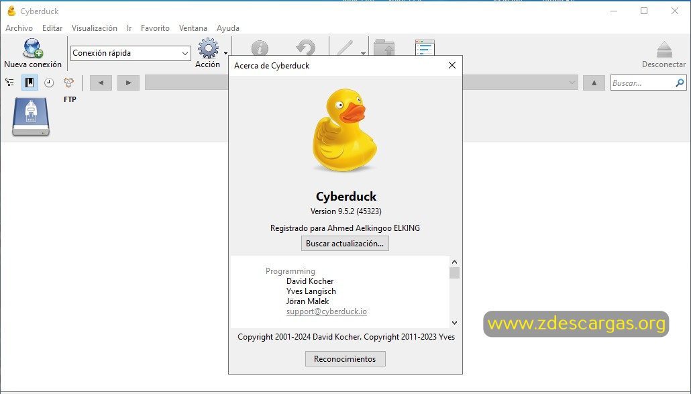The image size is (691, 394).
Task: Click the Desconectar eject icon
Action: pyautogui.click(x=664, y=49)
